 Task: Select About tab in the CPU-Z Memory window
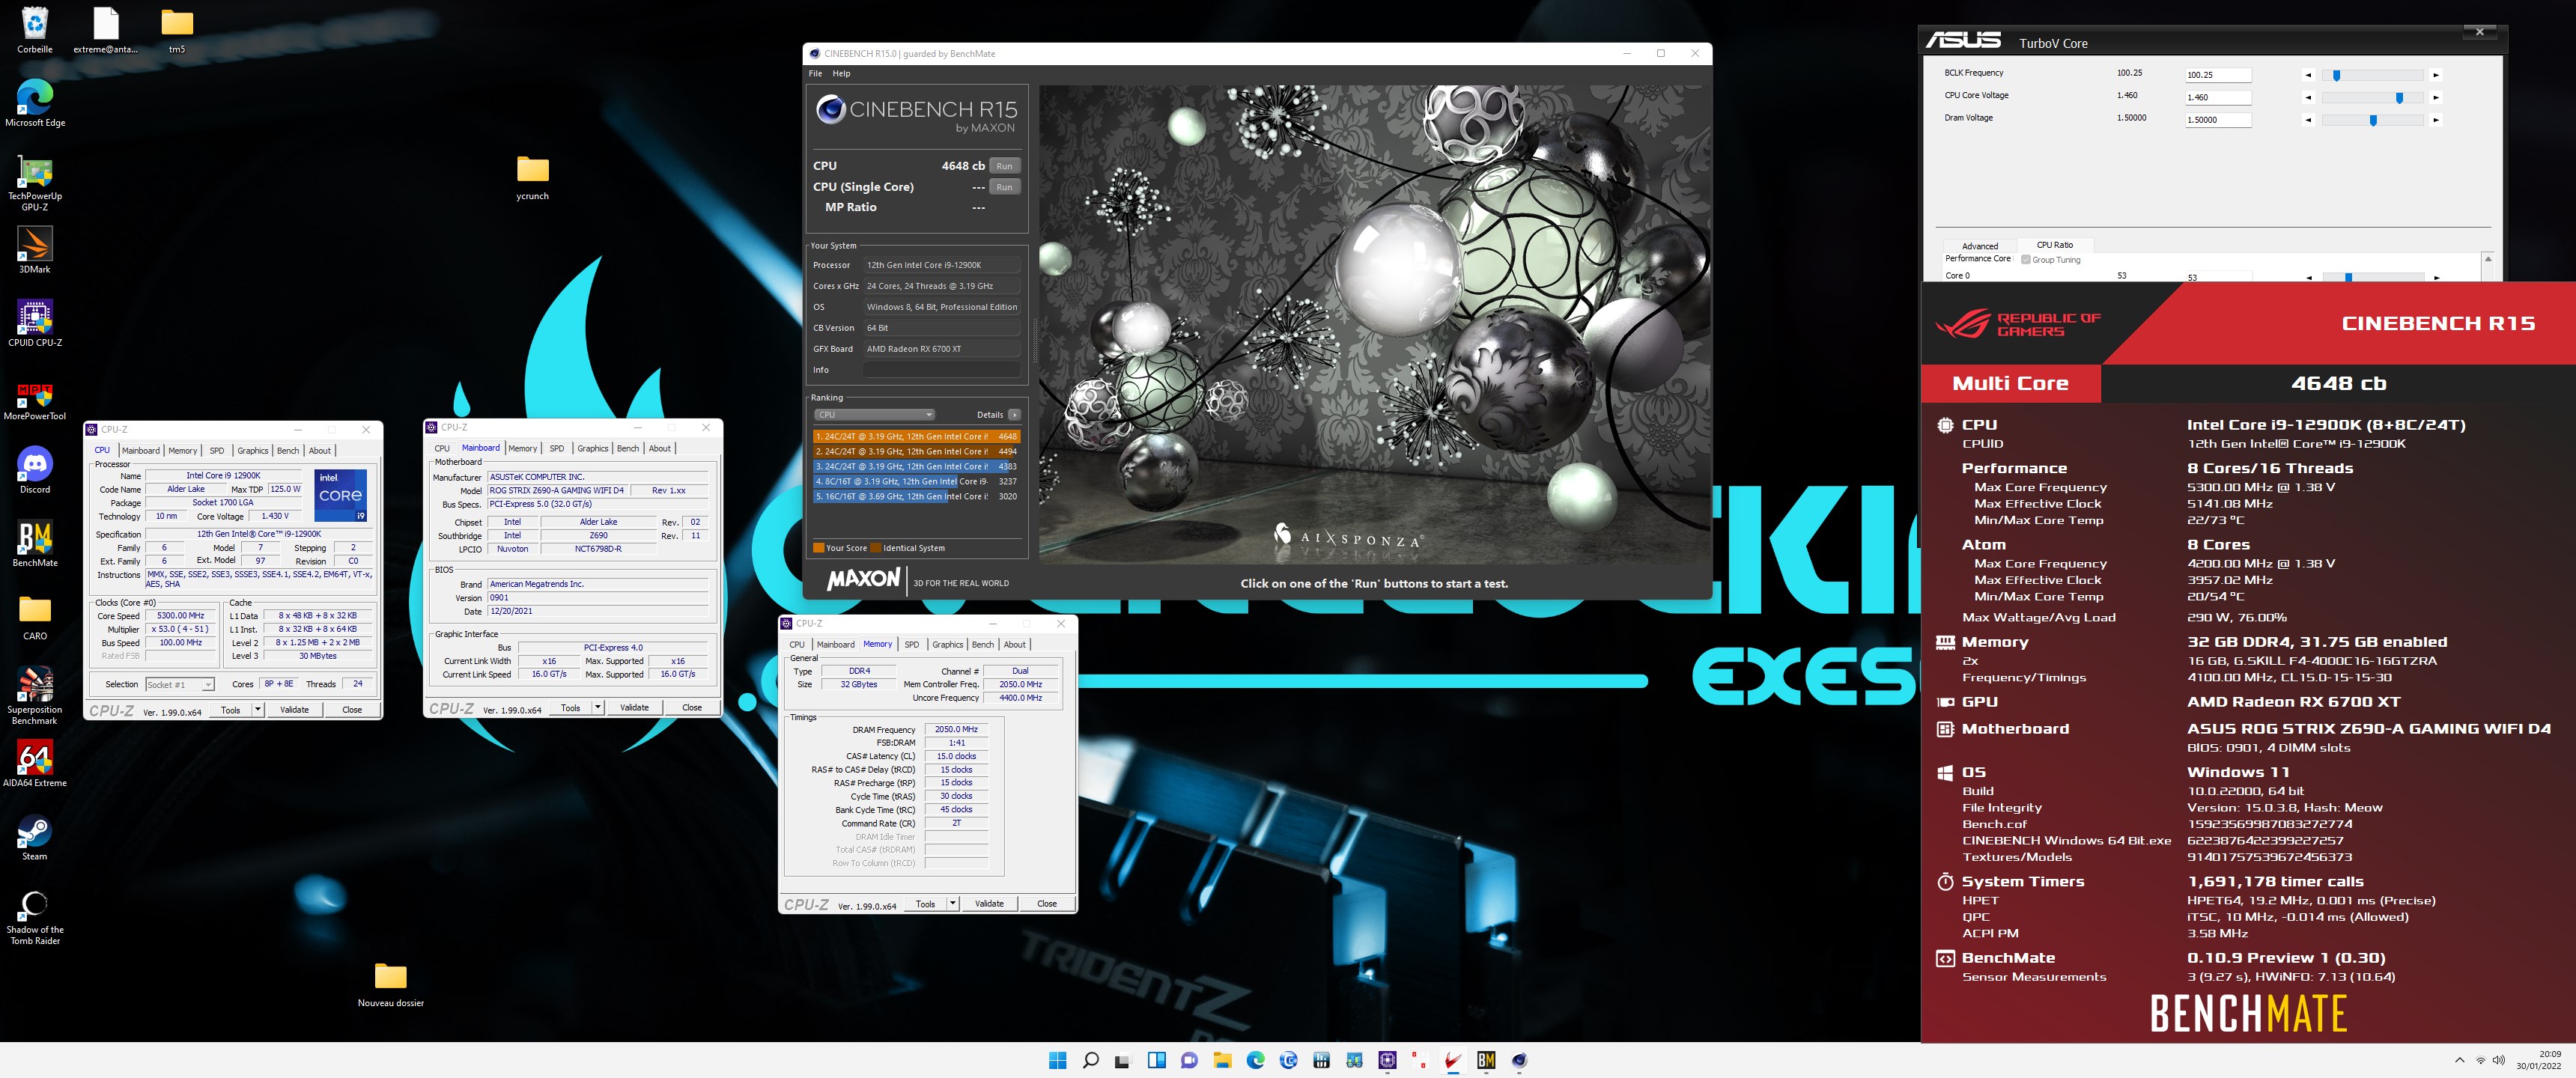[1014, 645]
